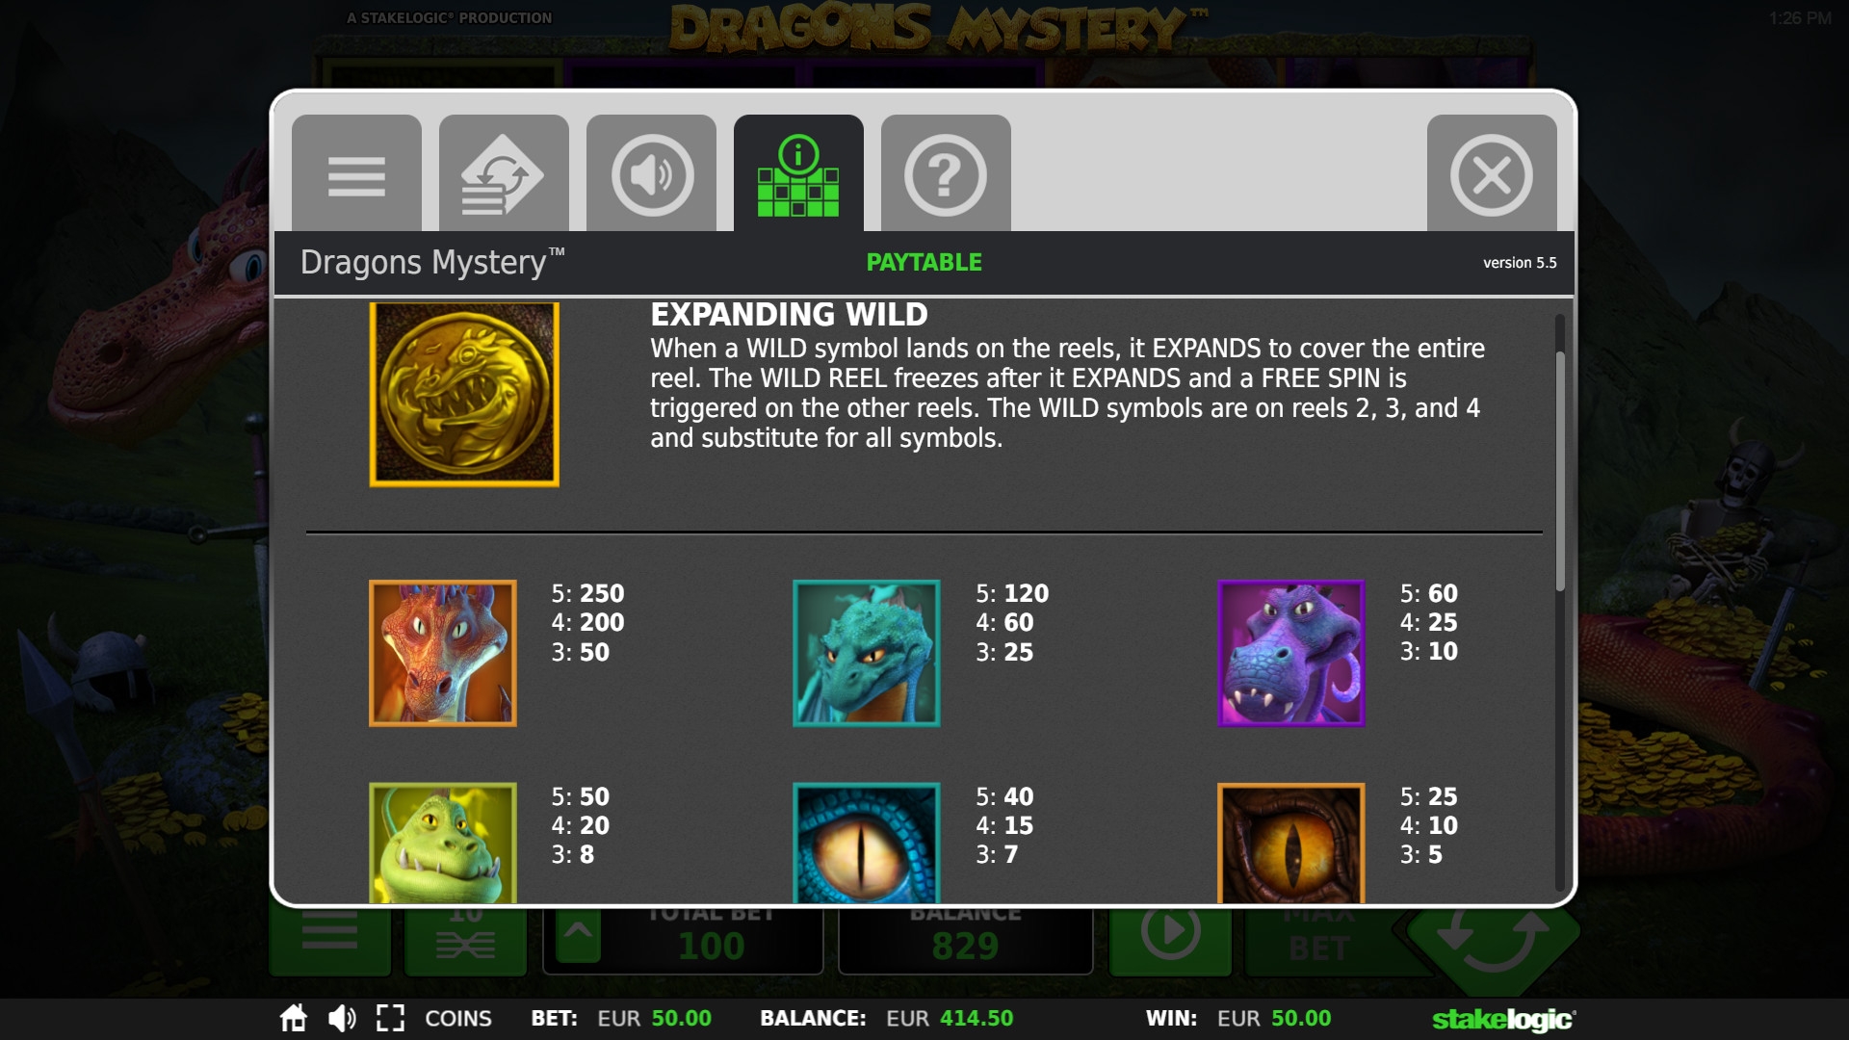Open the sound settings tab
Screen dimensions: 1849x1040
pos(651,173)
